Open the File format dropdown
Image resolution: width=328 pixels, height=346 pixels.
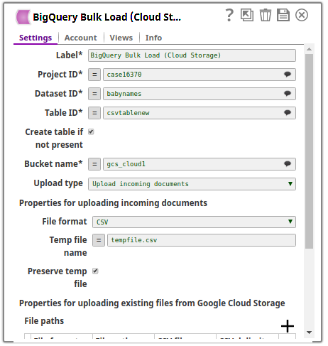tap(194, 222)
